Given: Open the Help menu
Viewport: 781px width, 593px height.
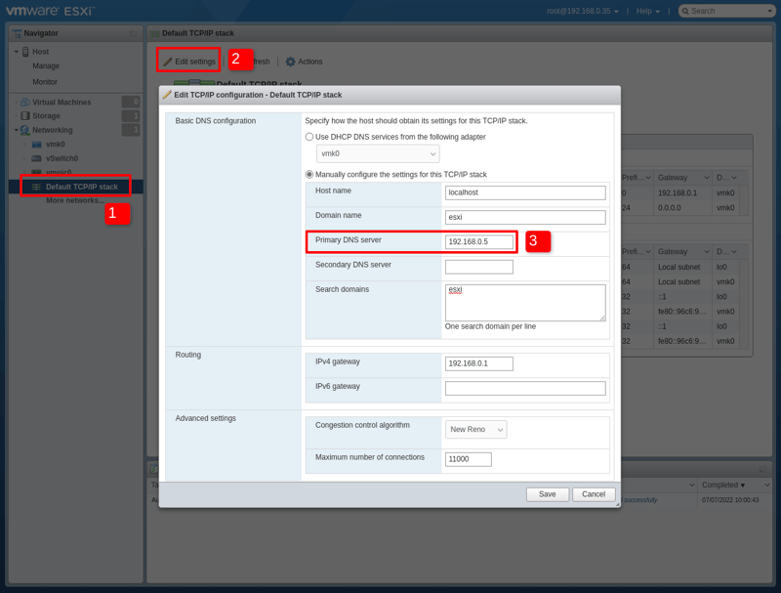Looking at the screenshot, I should pos(647,12).
